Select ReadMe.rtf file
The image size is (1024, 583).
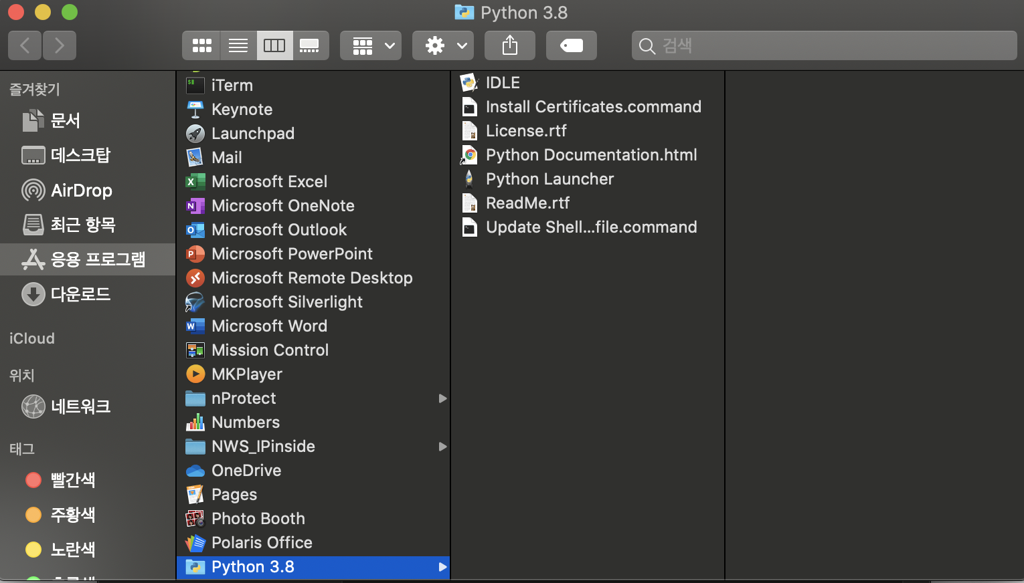[588, 203]
